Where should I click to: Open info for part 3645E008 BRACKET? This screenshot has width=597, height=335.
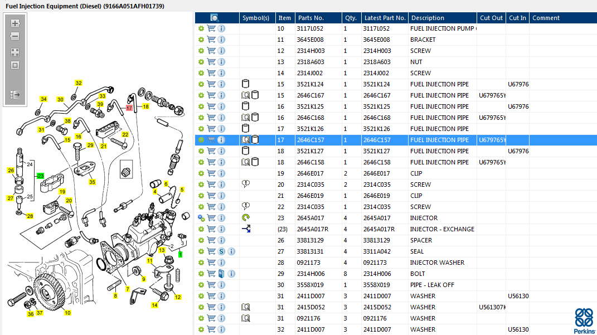(x=221, y=40)
